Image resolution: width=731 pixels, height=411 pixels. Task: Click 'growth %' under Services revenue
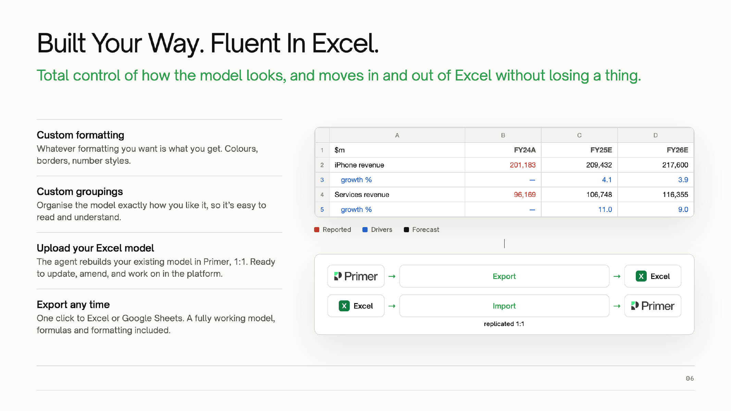pyautogui.click(x=397, y=209)
